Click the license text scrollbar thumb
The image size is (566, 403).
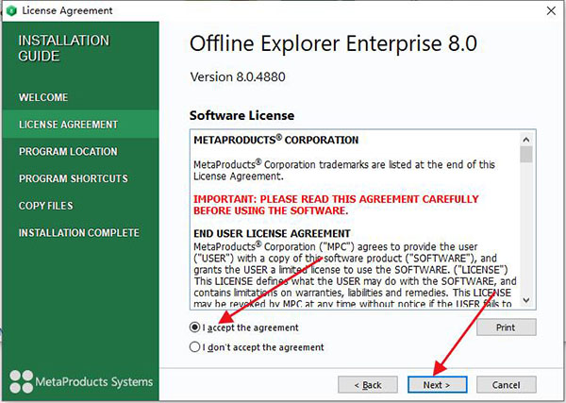[x=526, y=155]
